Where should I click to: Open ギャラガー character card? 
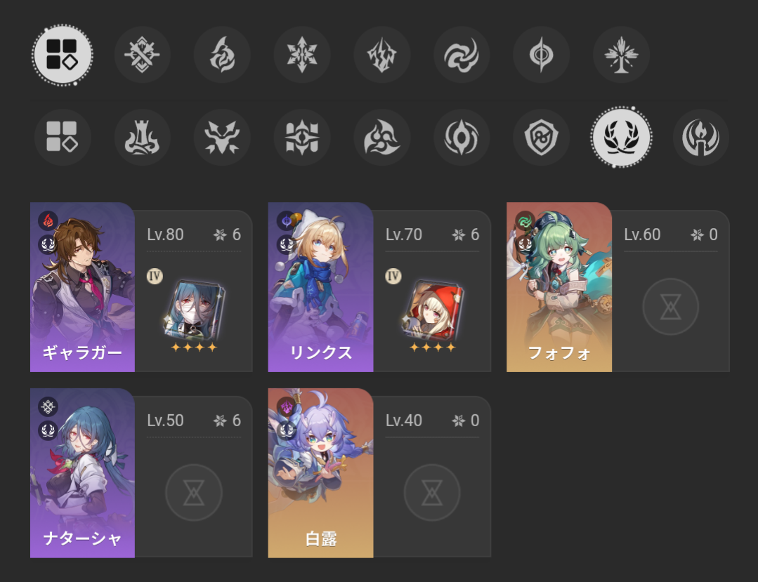[x=82, y=287]
